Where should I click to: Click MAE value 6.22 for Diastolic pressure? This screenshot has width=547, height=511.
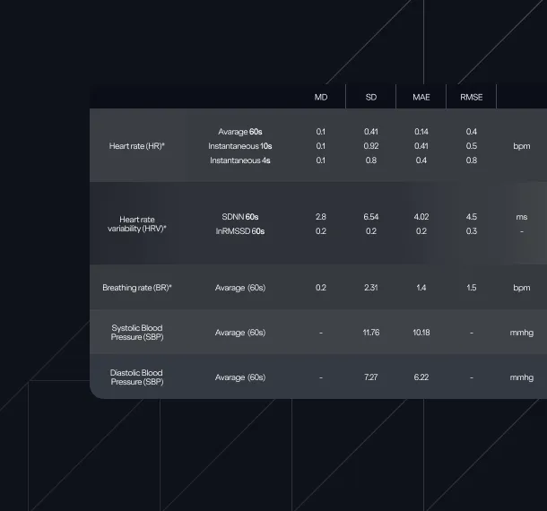[421, 377]
